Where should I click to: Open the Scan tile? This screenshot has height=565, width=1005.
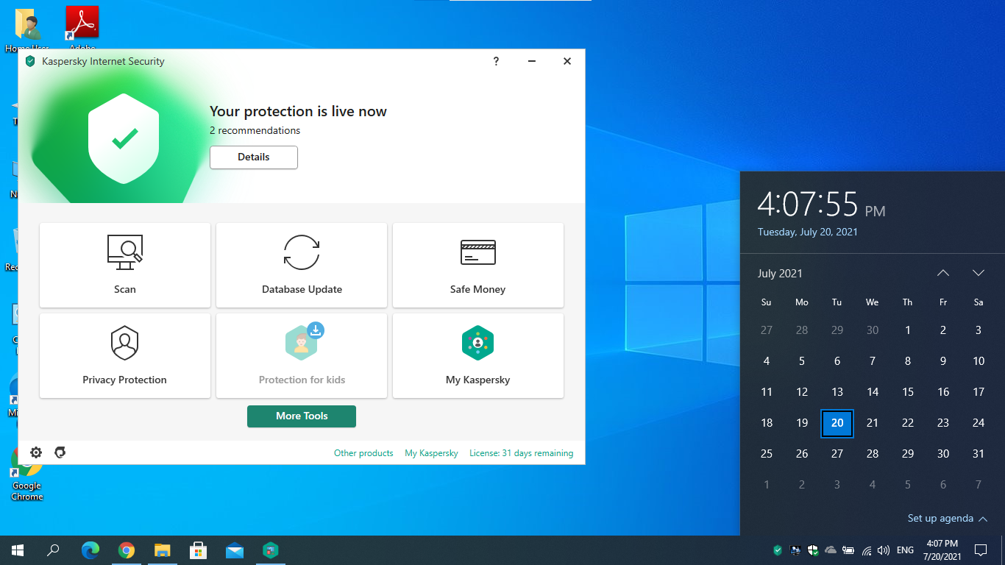click(x=125, y=265)
